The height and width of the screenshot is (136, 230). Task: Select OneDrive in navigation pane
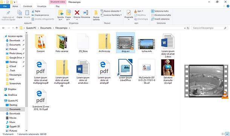[11, 95]
